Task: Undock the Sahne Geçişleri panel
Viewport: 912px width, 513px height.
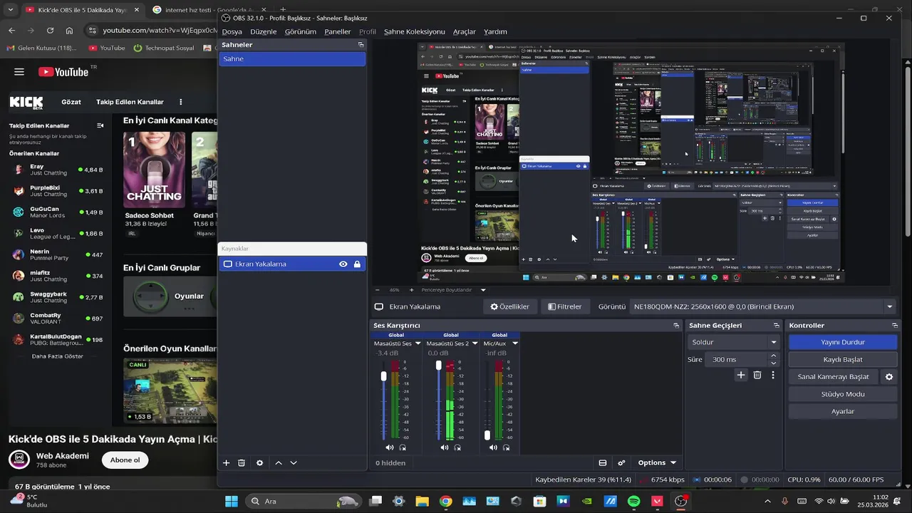Action: point(777,326)
